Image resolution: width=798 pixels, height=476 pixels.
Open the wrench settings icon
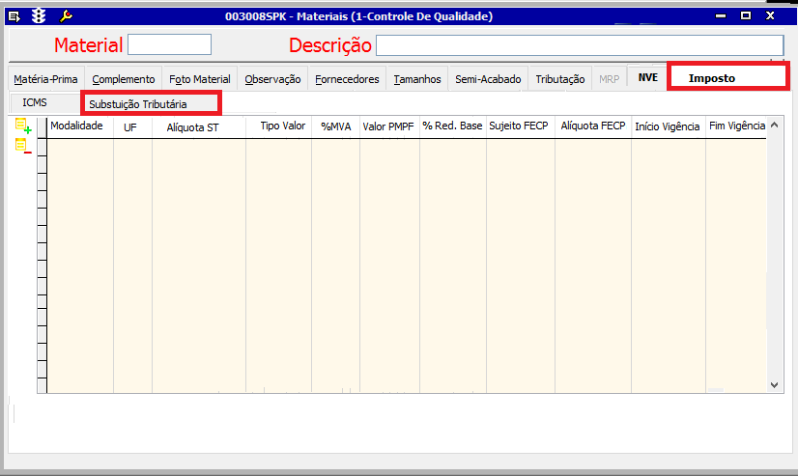coord(66,16)
